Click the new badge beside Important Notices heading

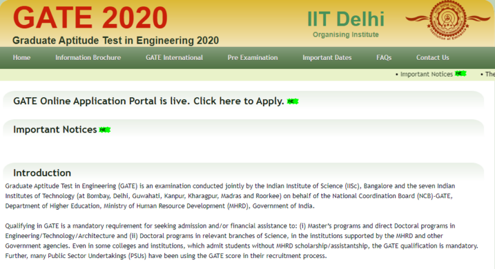coord(104,130)
